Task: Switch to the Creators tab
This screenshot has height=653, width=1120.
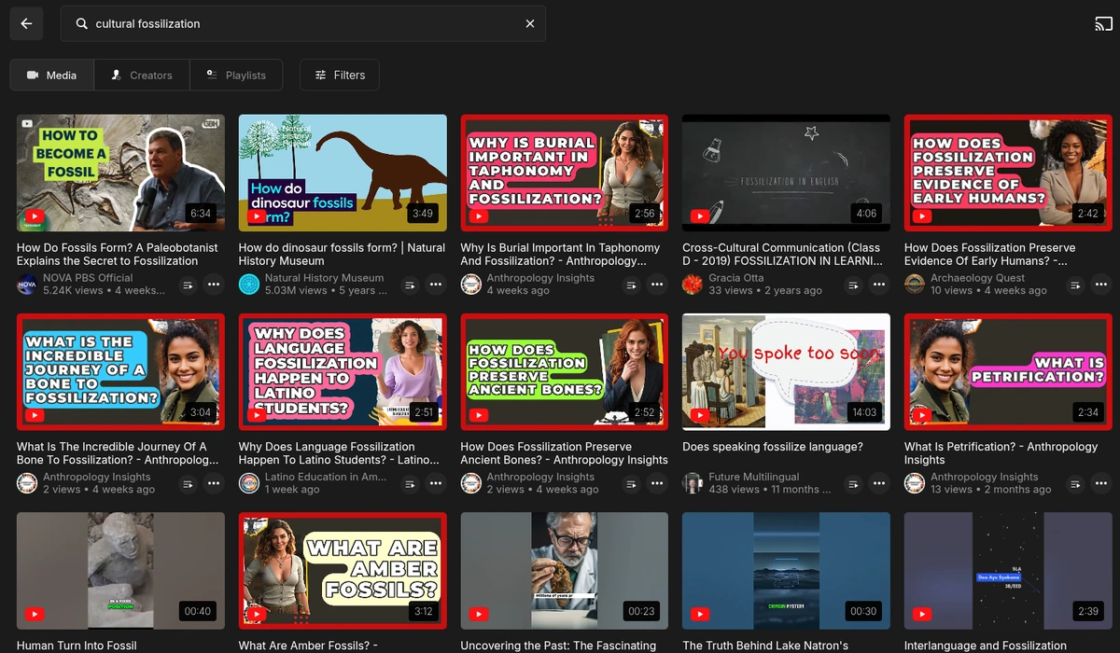Action: (142, 76)
